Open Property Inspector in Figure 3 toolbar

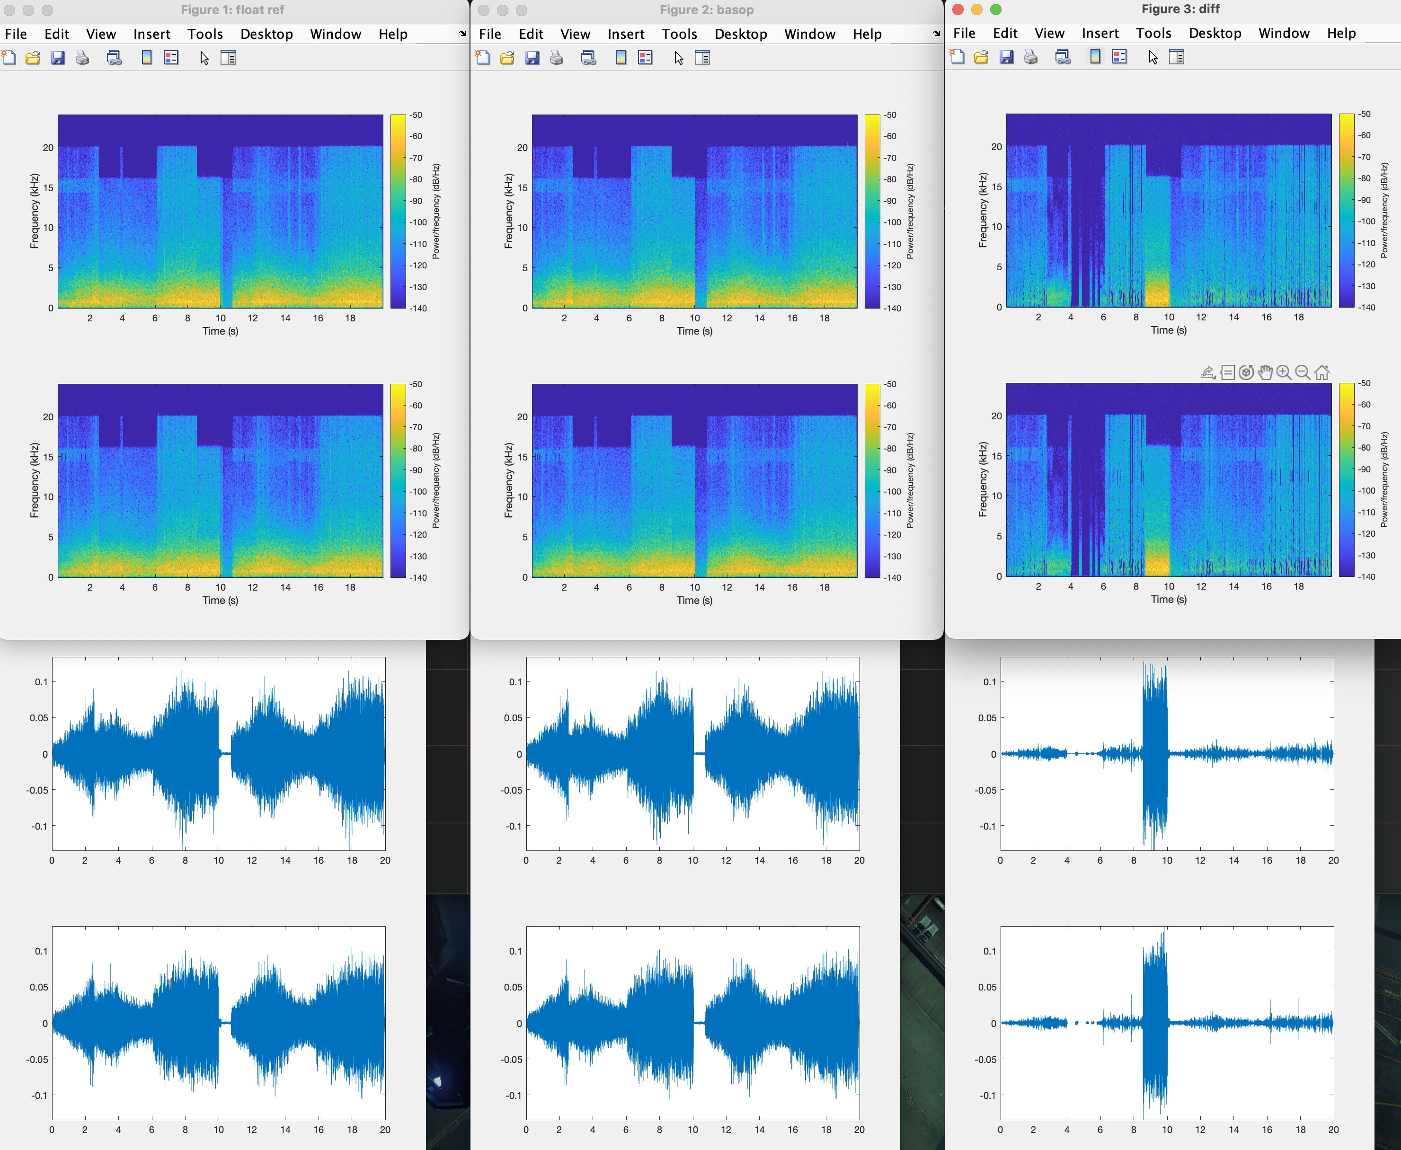tap(1177, 58)
